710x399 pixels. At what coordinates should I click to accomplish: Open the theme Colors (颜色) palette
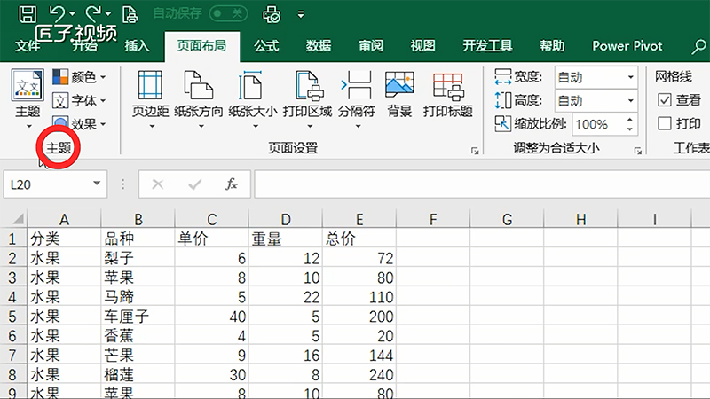(79, 78)
